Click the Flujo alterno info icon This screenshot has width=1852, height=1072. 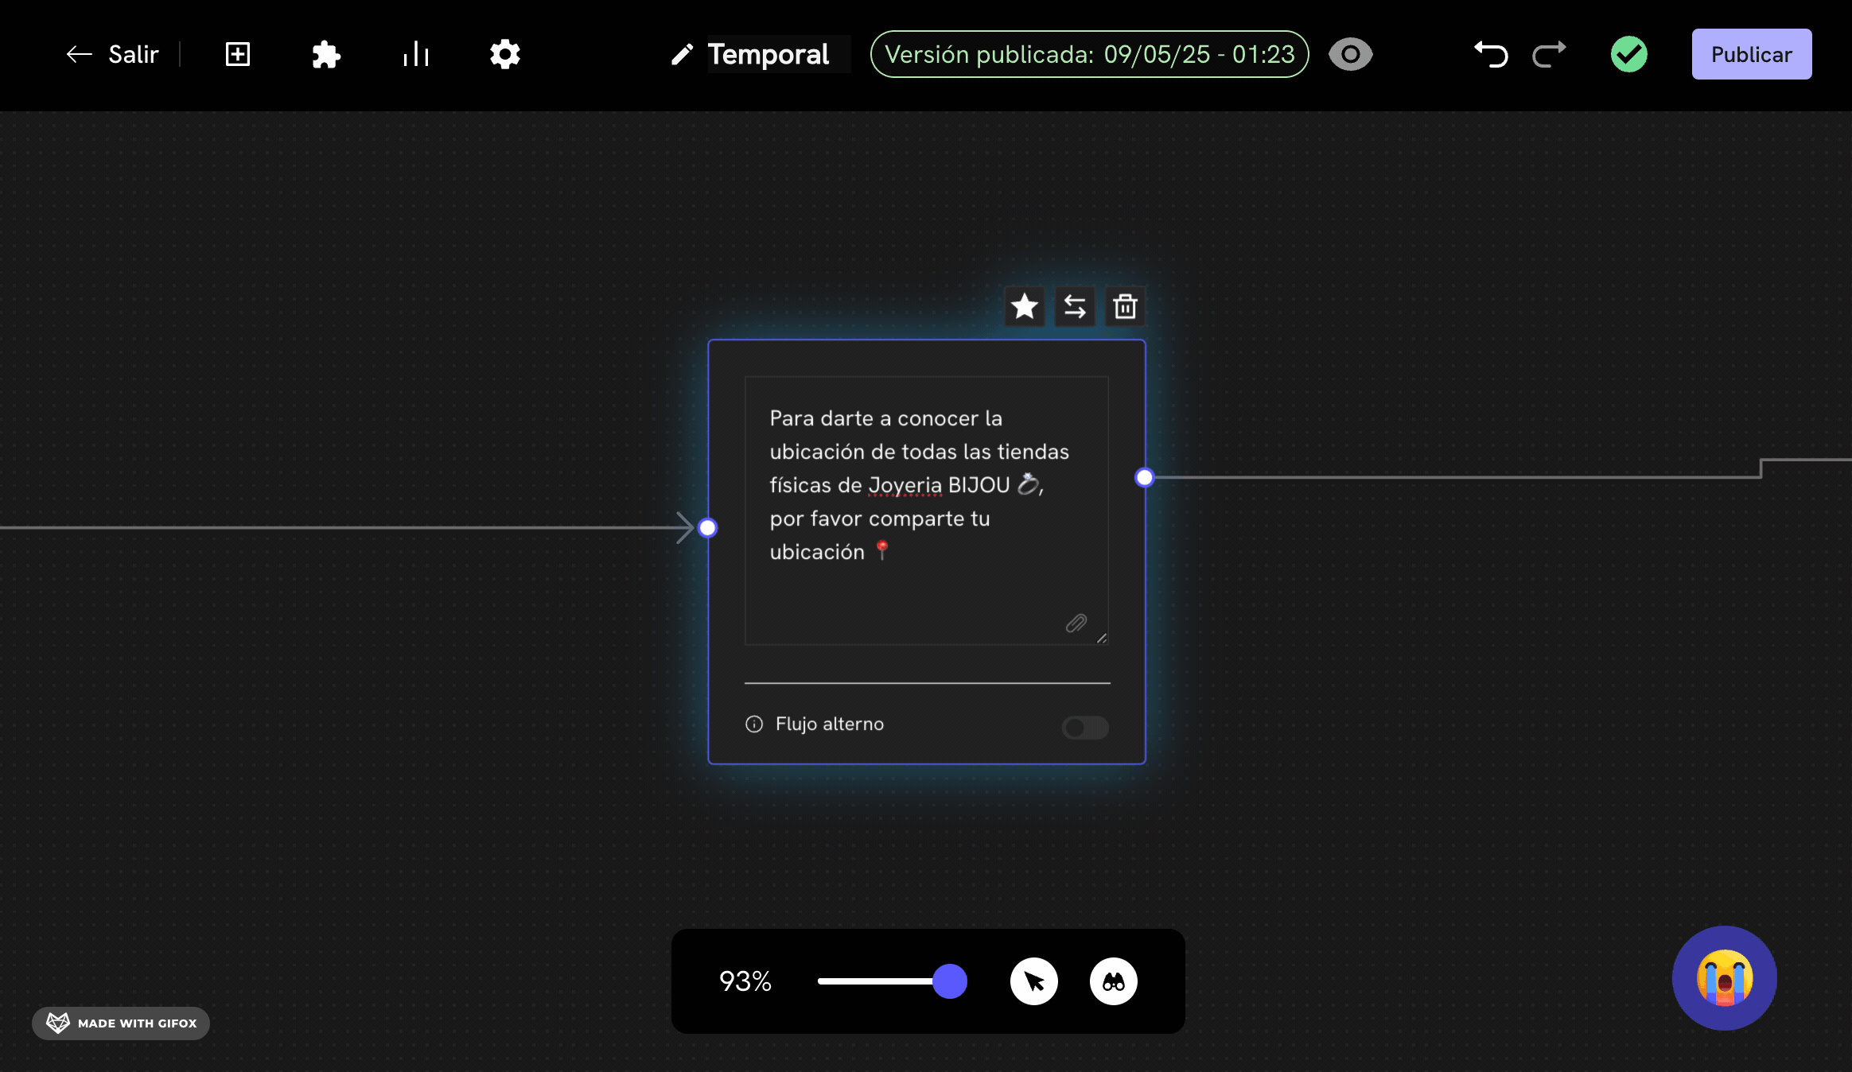[754, 724]
